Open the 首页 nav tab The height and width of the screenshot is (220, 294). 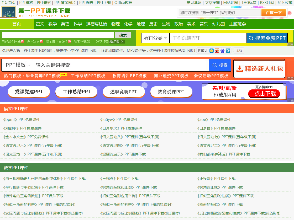(x=17, y=24)
